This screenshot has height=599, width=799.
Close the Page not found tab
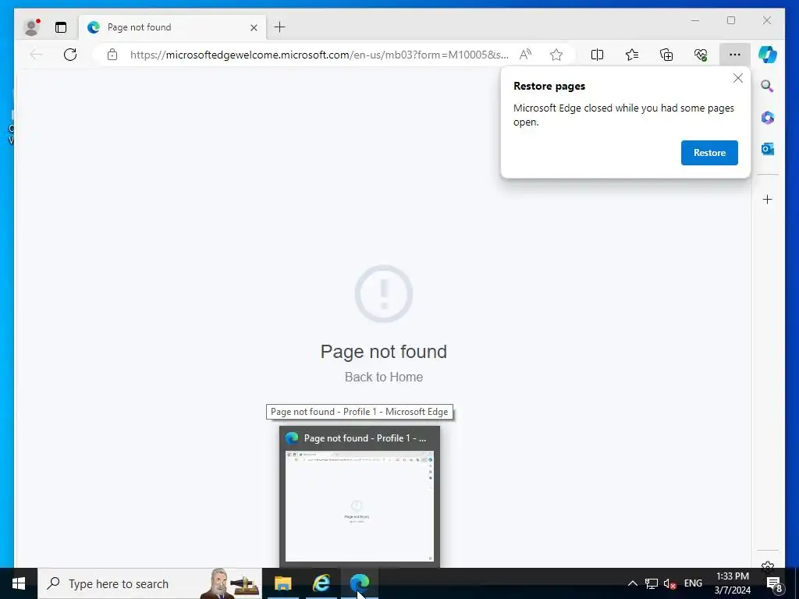(254, 27)
